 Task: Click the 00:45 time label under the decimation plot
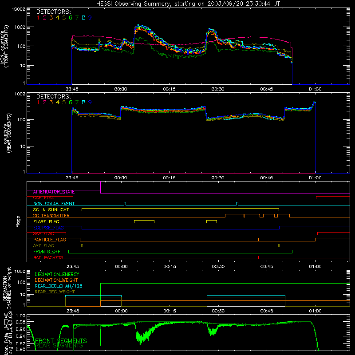(267, 311)
